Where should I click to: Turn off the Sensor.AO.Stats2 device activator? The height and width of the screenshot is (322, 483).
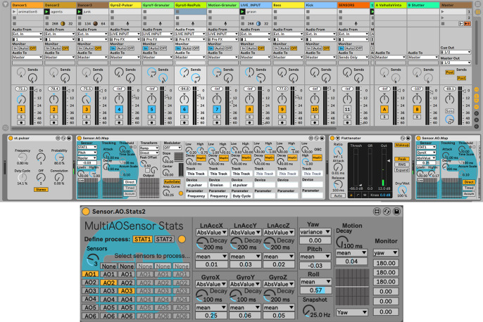click(x=86, y=212)
